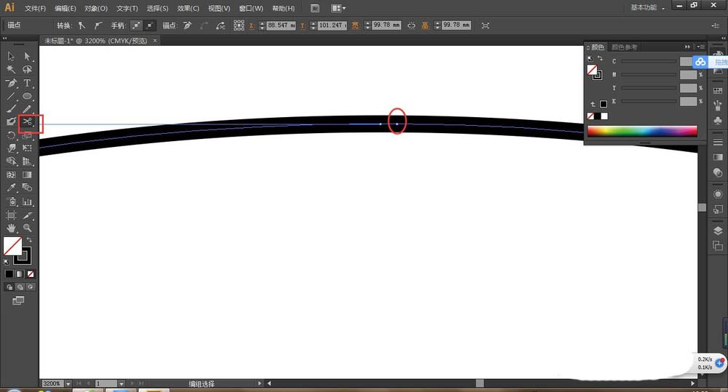Select the Gradient tool in the toolbox

click(28, 175)
